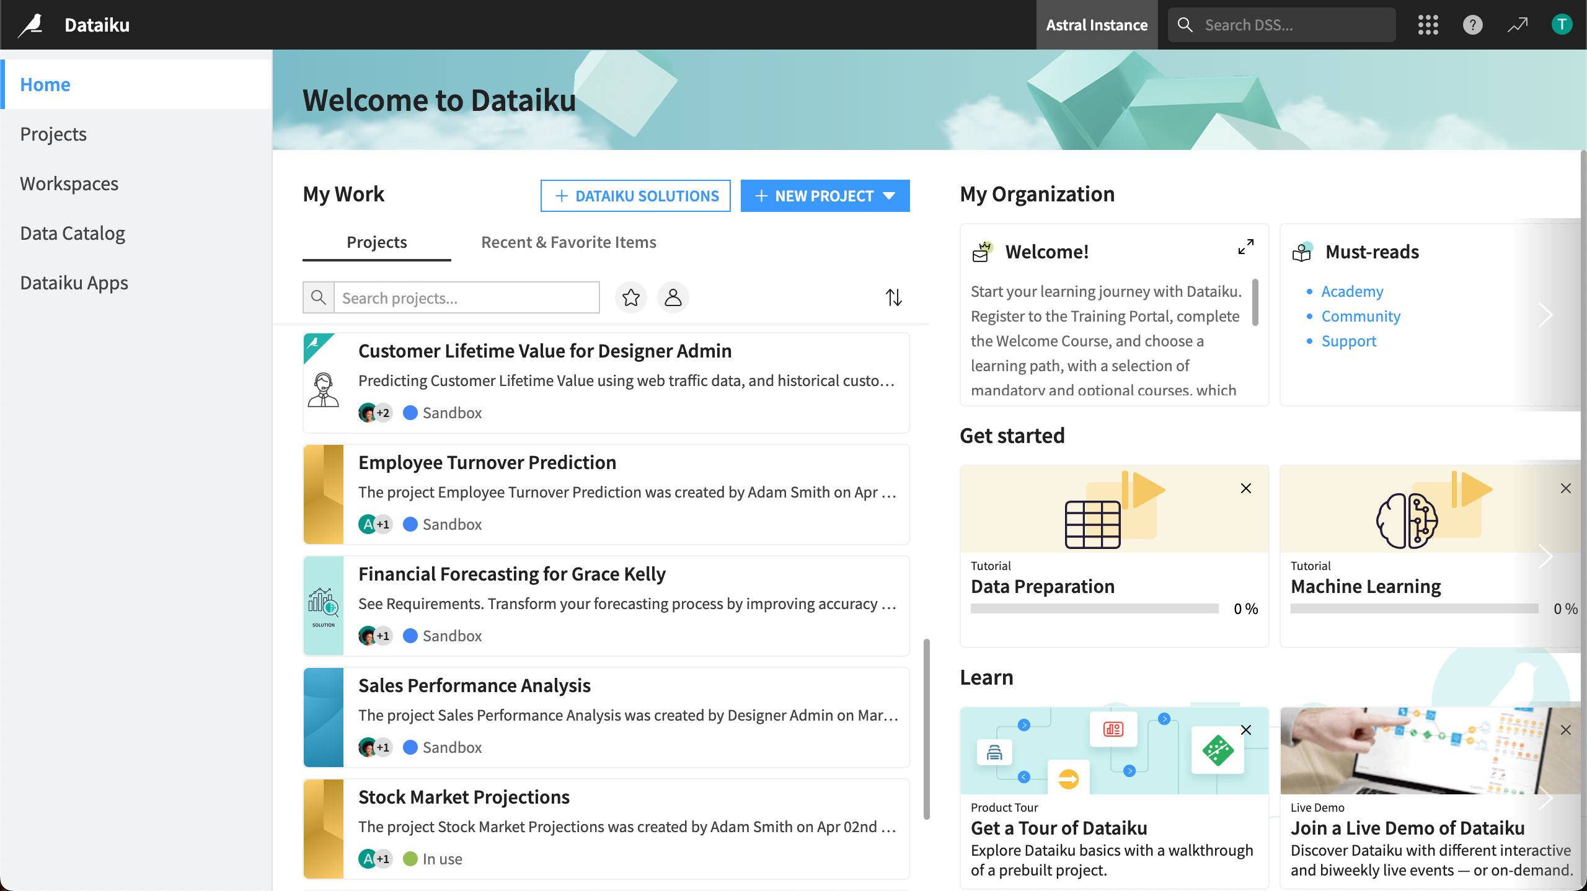Open the search DSS field magnifier icon
Screen dimensions: 1587x891
(x=1185, y=25)
